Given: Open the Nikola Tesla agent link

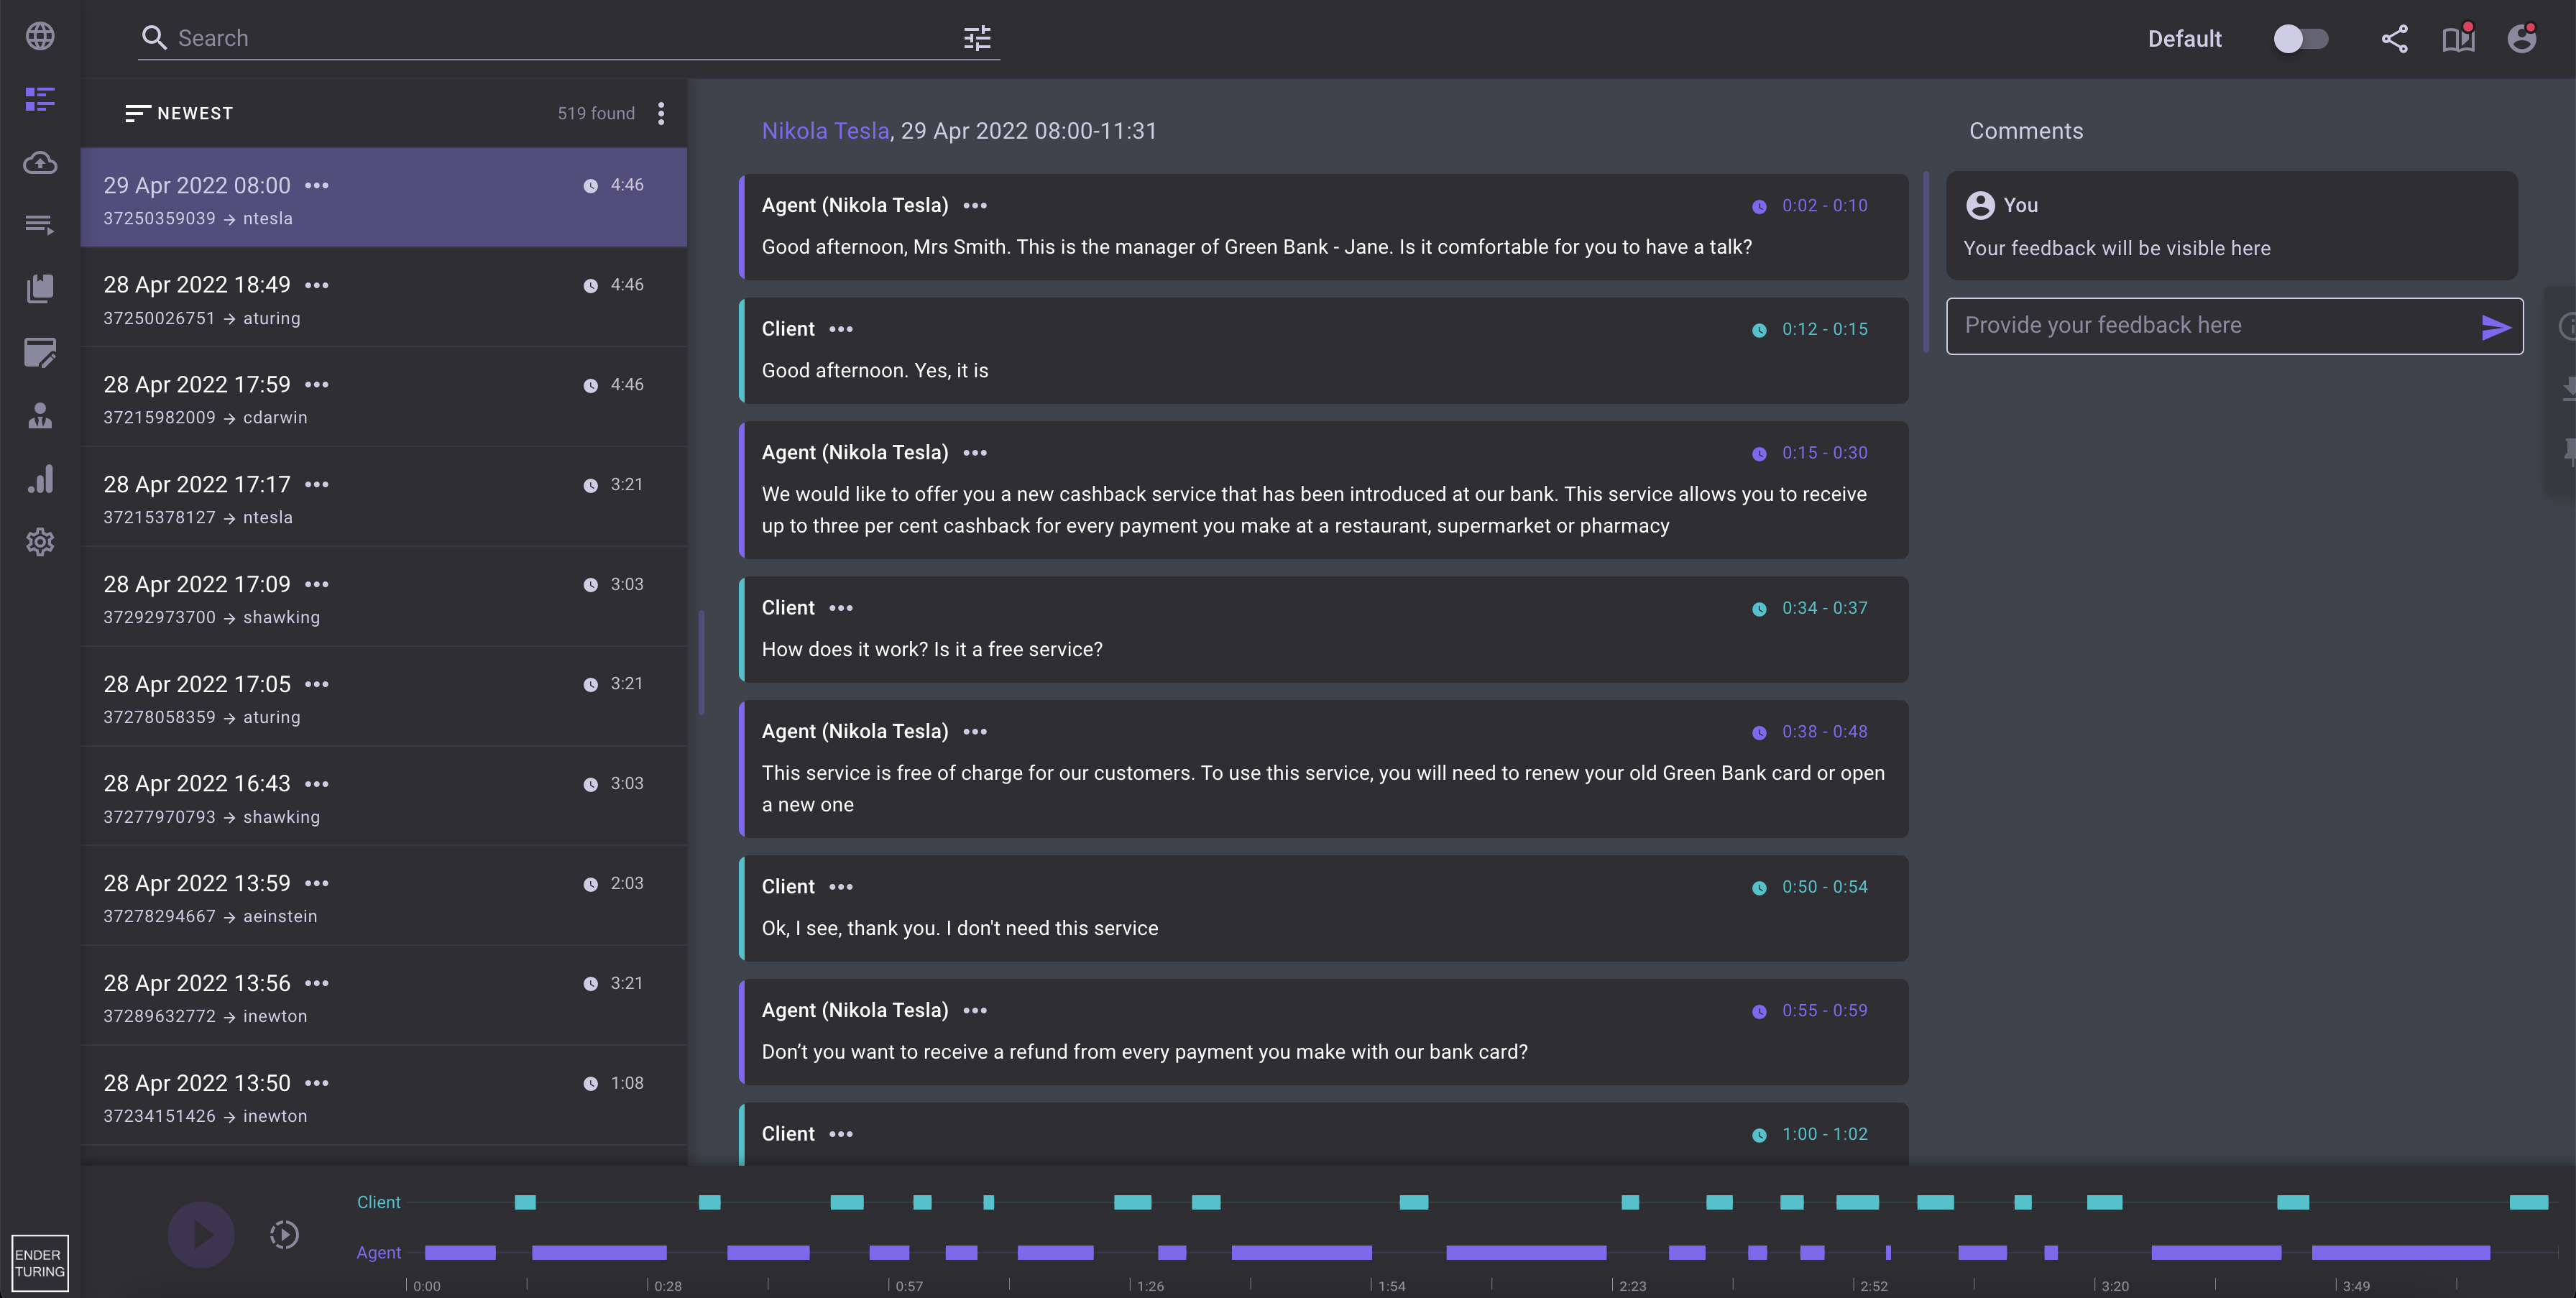Looking at the screenshot, I should (x=825, y=131).
